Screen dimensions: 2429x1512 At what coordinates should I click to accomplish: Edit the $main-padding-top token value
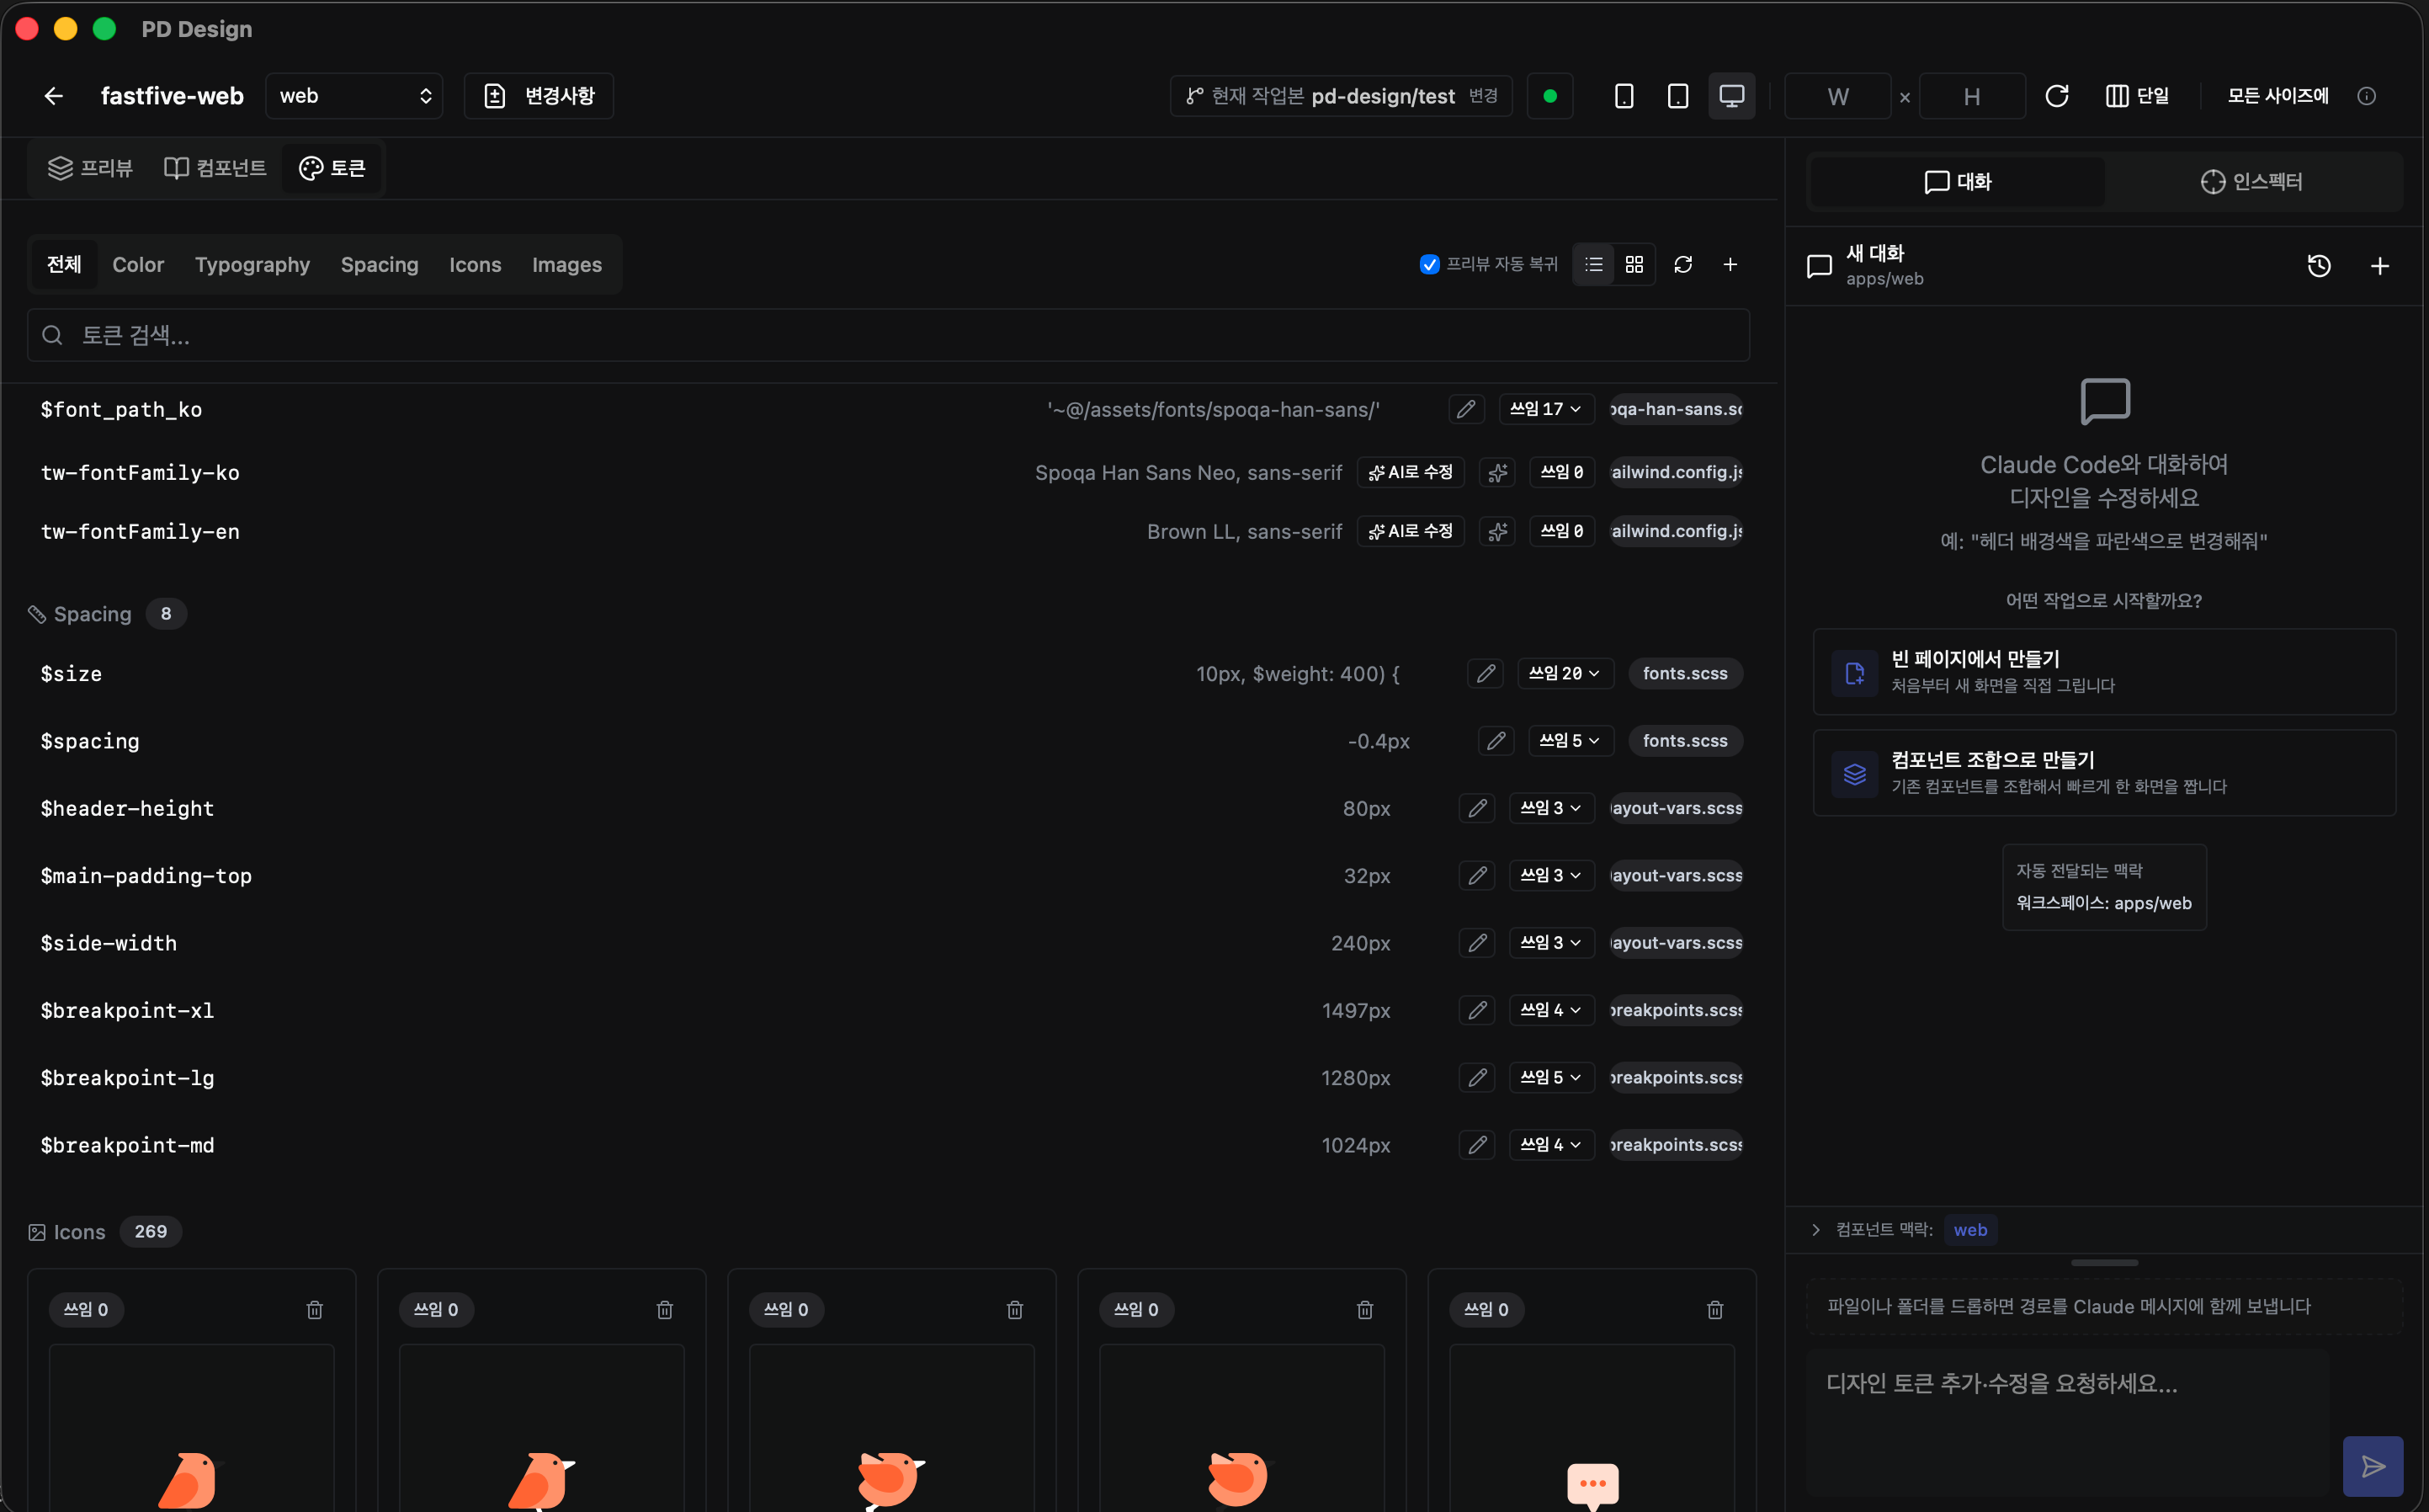(x=1477, y=875)
